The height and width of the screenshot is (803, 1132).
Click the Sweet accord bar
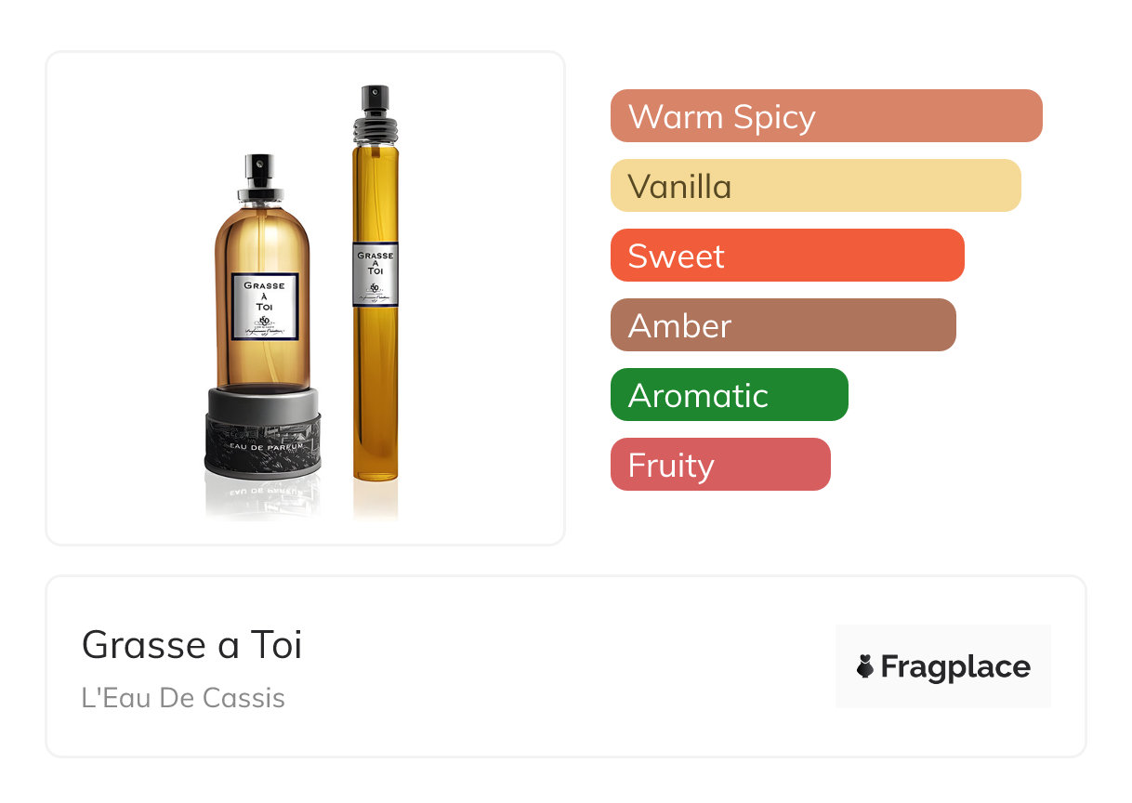[787, 256]
